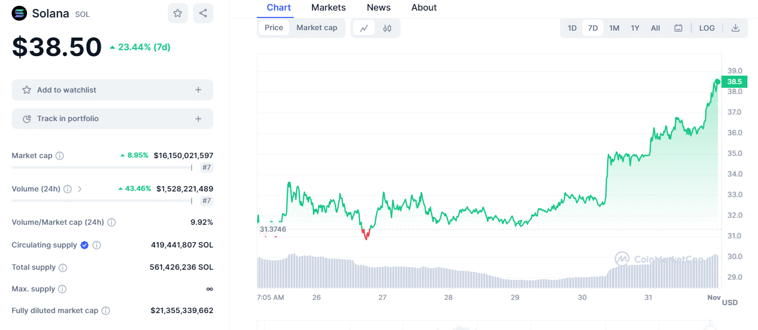Download the chart data
Viewport: 758px width, 330px height.
735,28
